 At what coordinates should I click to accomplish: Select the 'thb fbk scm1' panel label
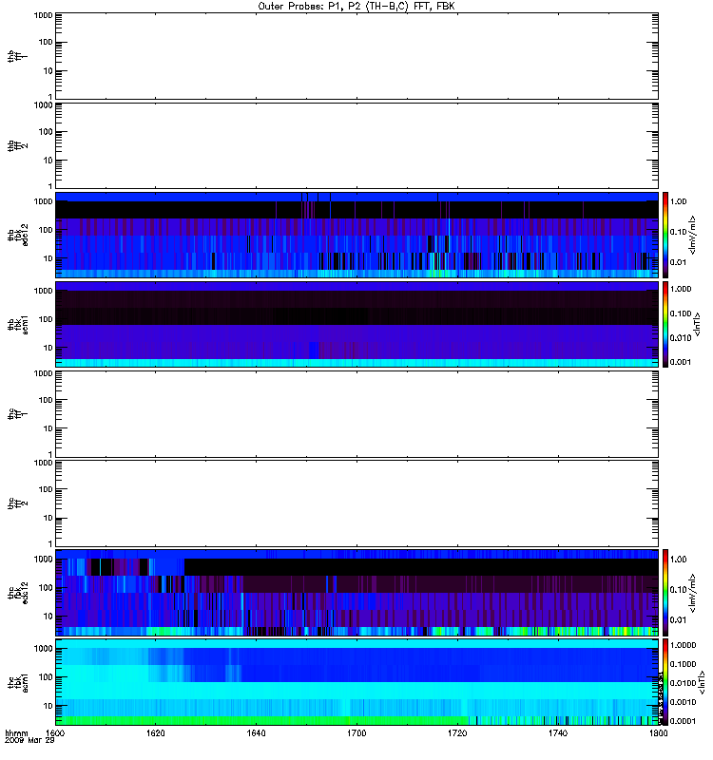click(x=17, y=324)
